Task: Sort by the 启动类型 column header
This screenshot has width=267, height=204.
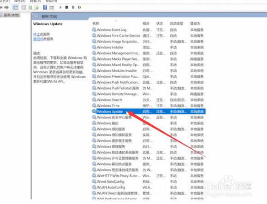Action: 177,23
